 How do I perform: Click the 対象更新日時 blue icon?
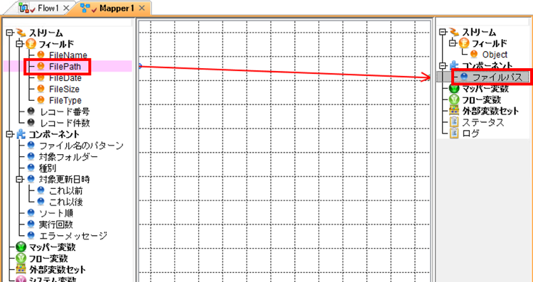pyautogui.click(x=31, y=179)
